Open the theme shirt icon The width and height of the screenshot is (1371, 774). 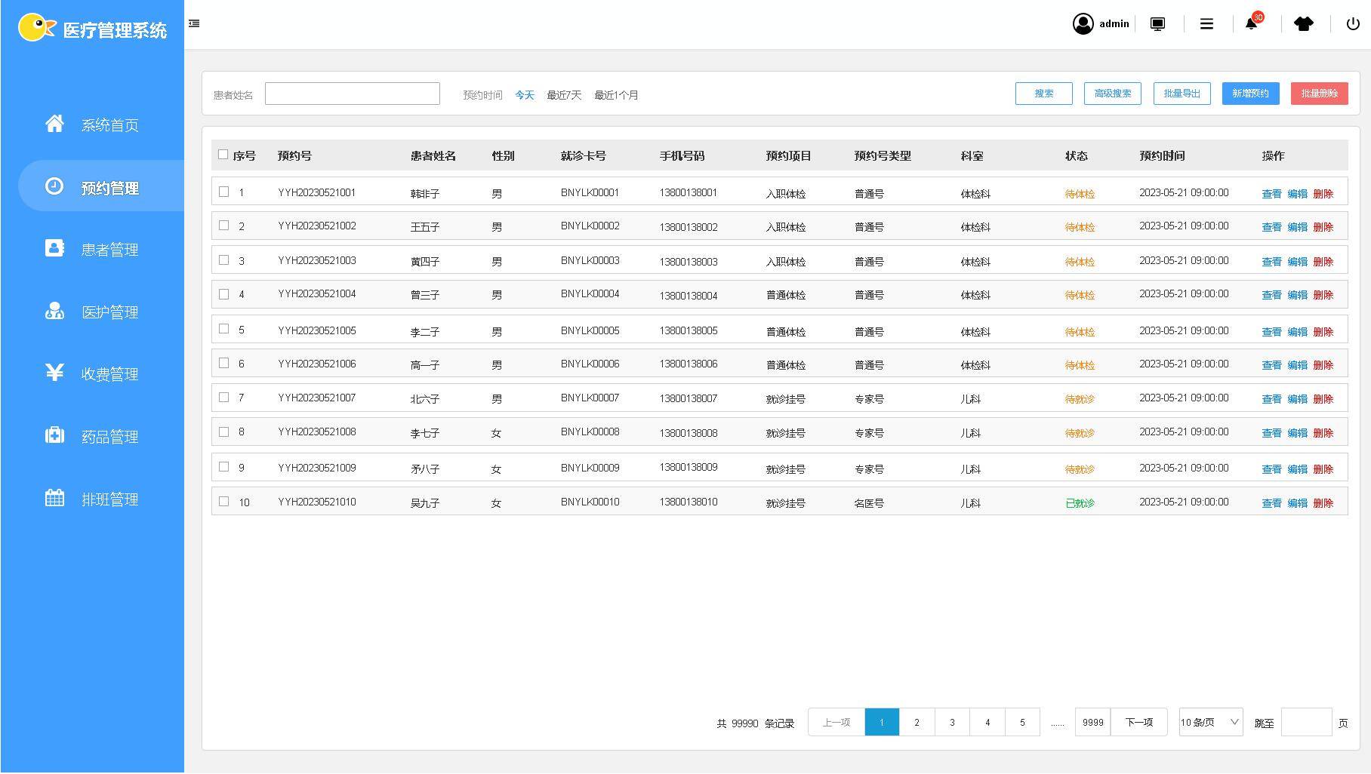[x=1303, y=24]
